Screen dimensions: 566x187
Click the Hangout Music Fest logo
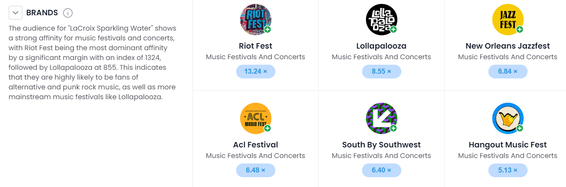507,118
